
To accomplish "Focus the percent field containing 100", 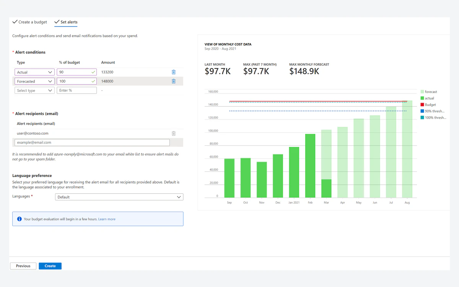I will 76,81.
